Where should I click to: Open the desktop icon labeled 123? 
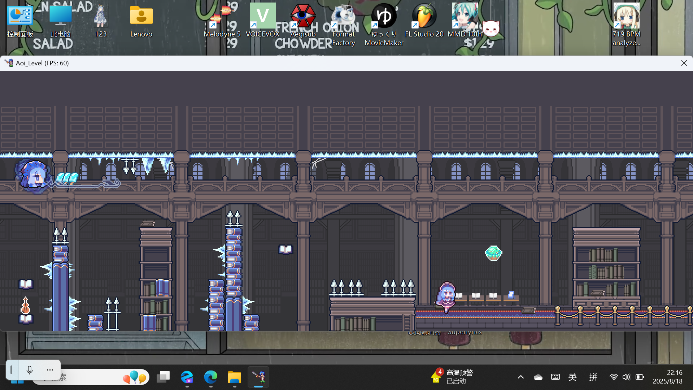tap(101, 21)
